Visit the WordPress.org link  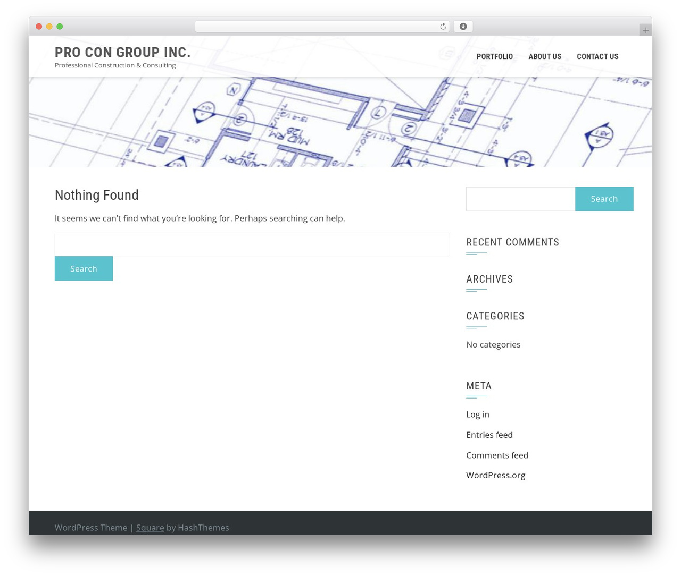click(496, 475)
